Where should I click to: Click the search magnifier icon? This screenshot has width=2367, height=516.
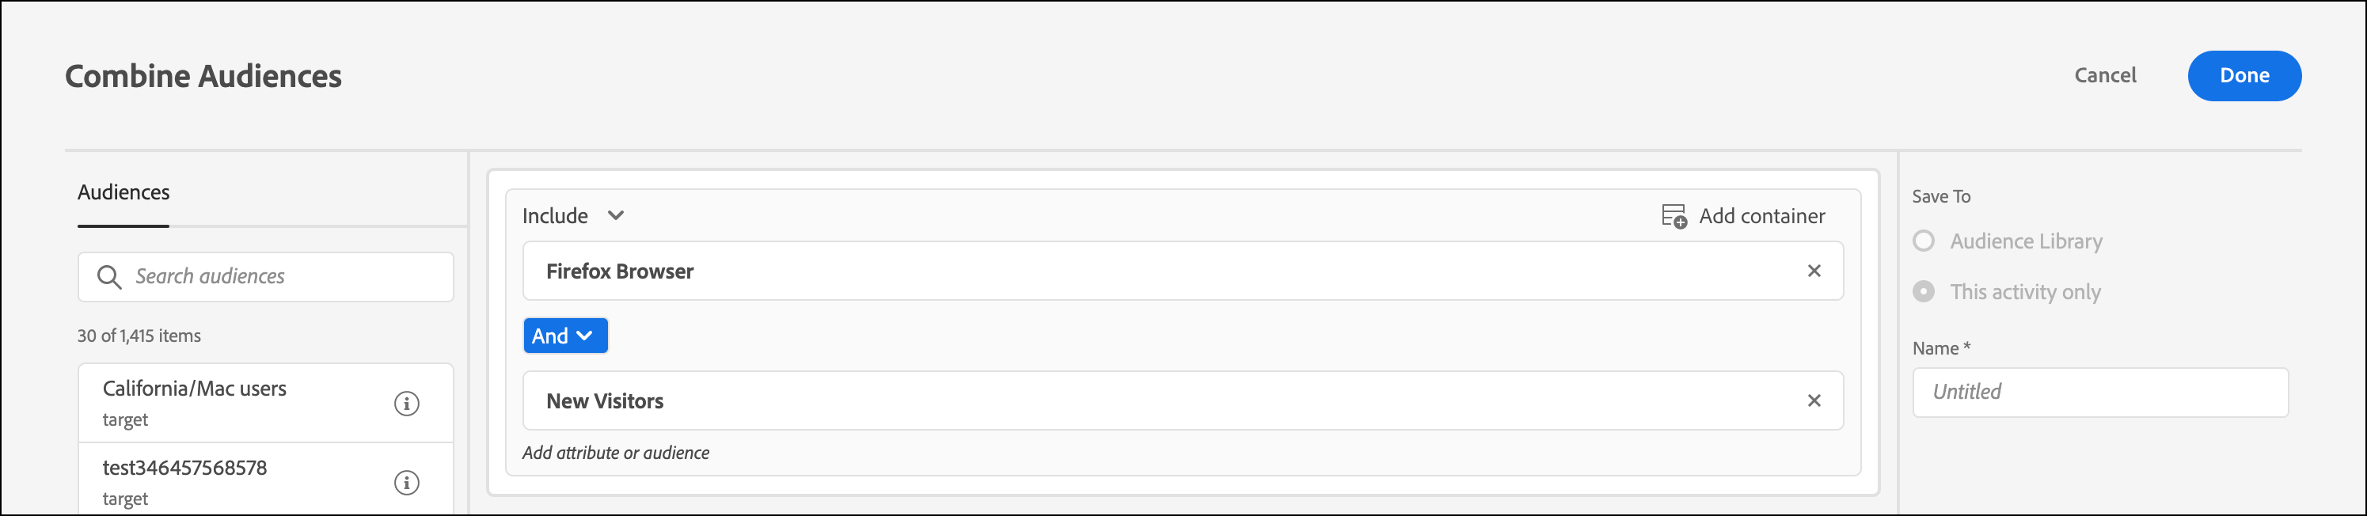tap(109, 277)
